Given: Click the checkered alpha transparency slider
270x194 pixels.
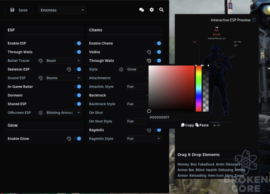Looking at the screenshot, I should [206, 88].
